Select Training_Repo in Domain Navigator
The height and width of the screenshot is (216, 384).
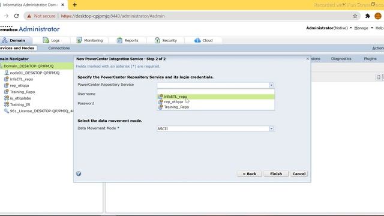[x=22, y=92]
